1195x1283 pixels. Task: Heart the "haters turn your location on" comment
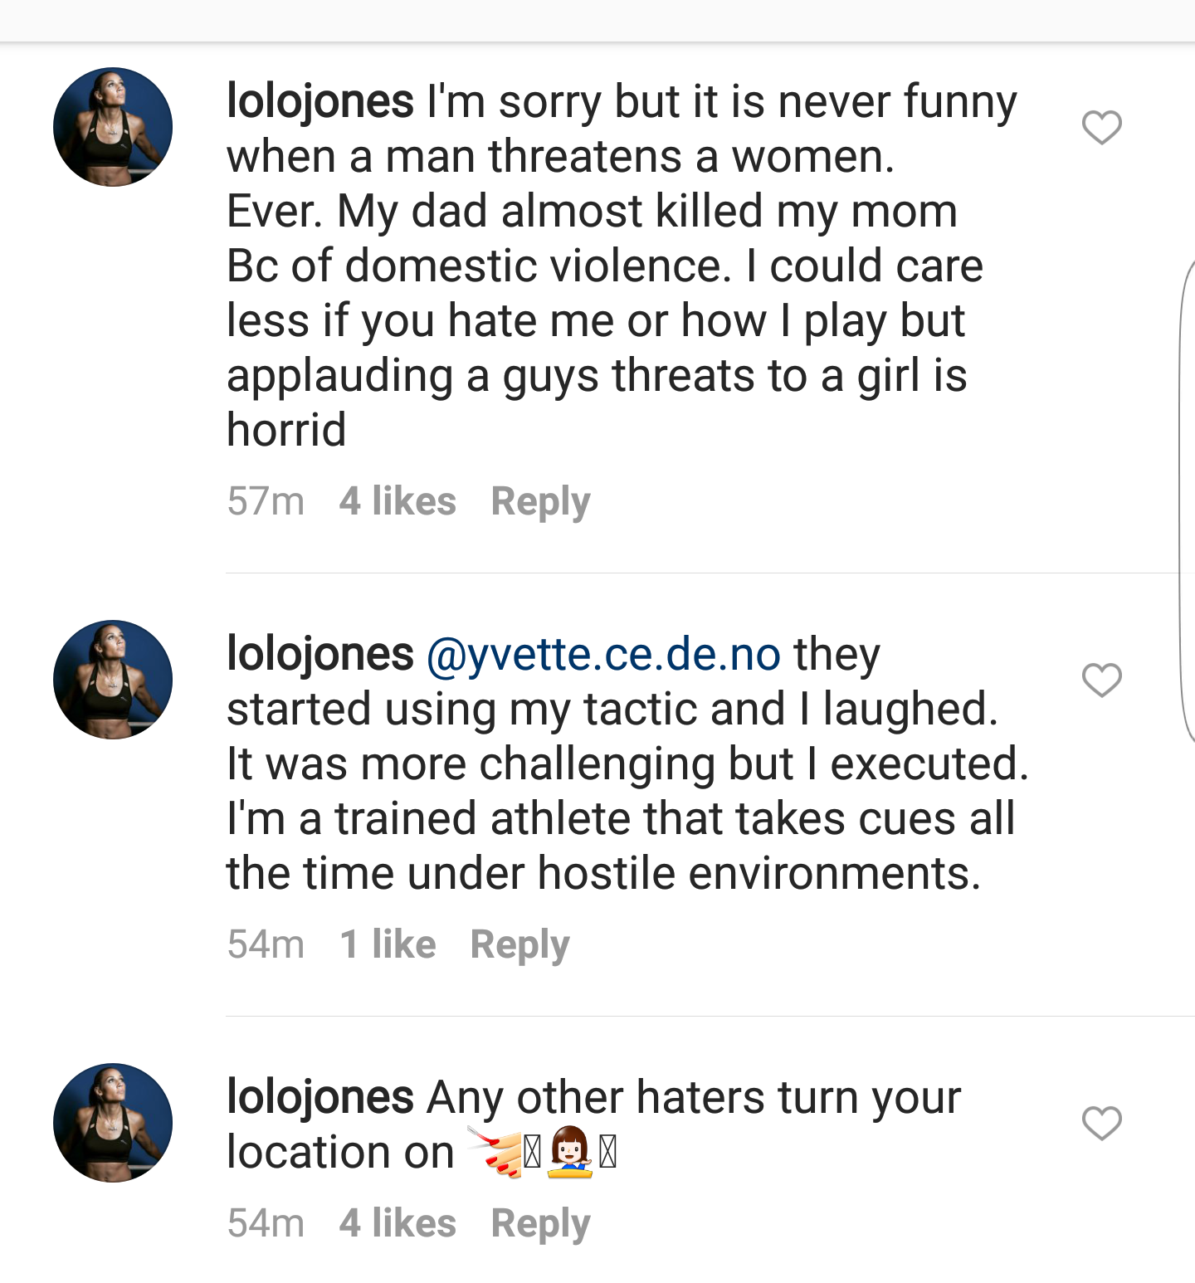point(1102,1124)
